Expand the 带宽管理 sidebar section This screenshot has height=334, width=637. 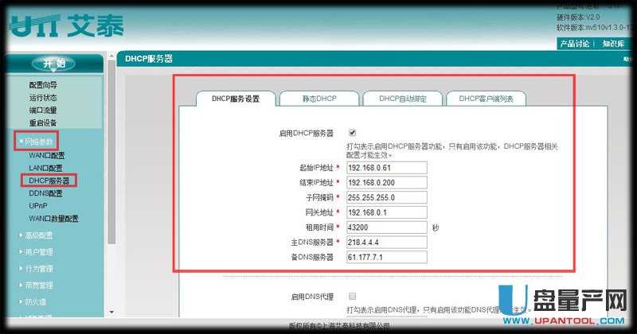pos(38,285)
